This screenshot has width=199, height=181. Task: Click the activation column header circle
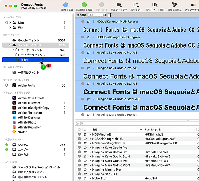pyautogui.click(x=80, y=129)
